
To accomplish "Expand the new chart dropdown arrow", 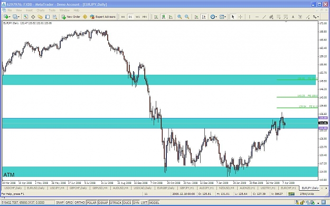I will [x=10, y=17].
